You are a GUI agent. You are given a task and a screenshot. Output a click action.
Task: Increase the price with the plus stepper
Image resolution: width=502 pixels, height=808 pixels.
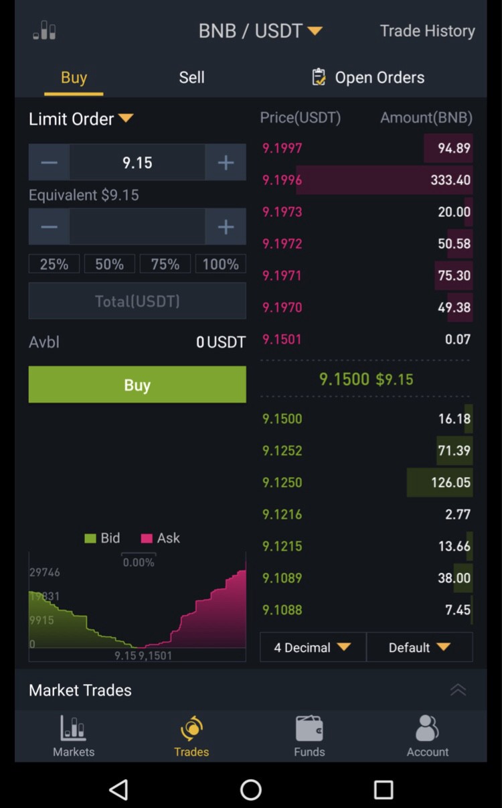coord(226,162)
